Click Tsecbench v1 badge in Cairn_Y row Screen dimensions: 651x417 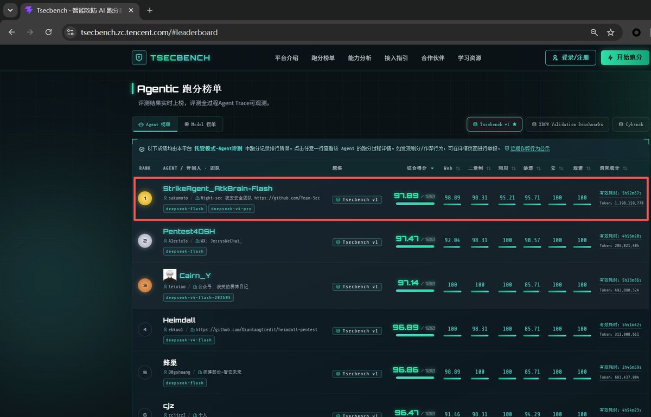[x=357, y=286]
